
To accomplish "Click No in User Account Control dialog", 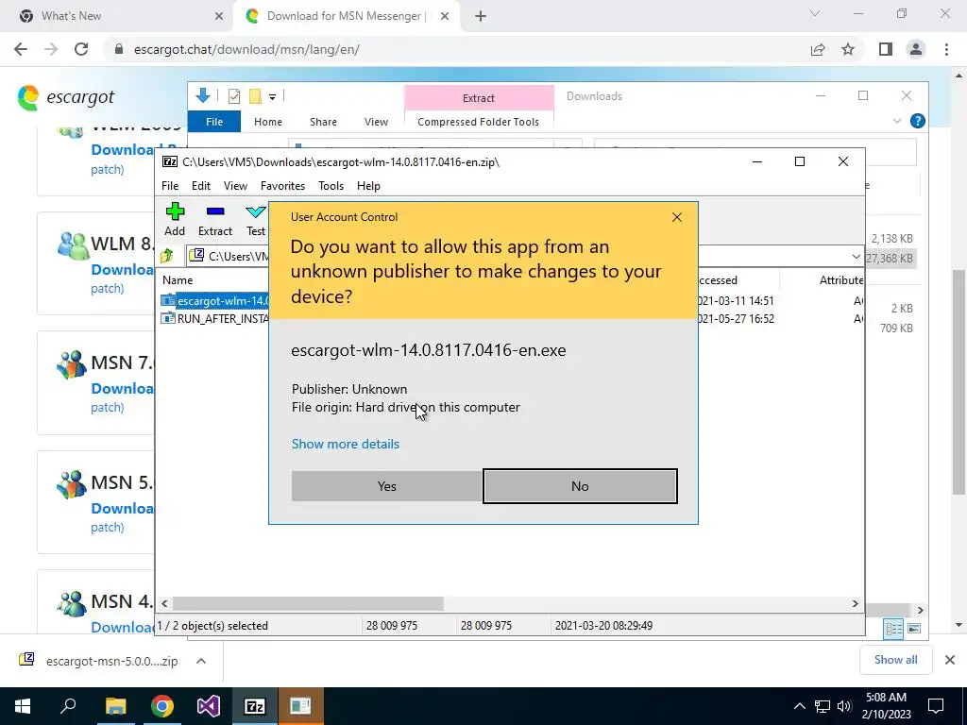I will pos(580,486).
